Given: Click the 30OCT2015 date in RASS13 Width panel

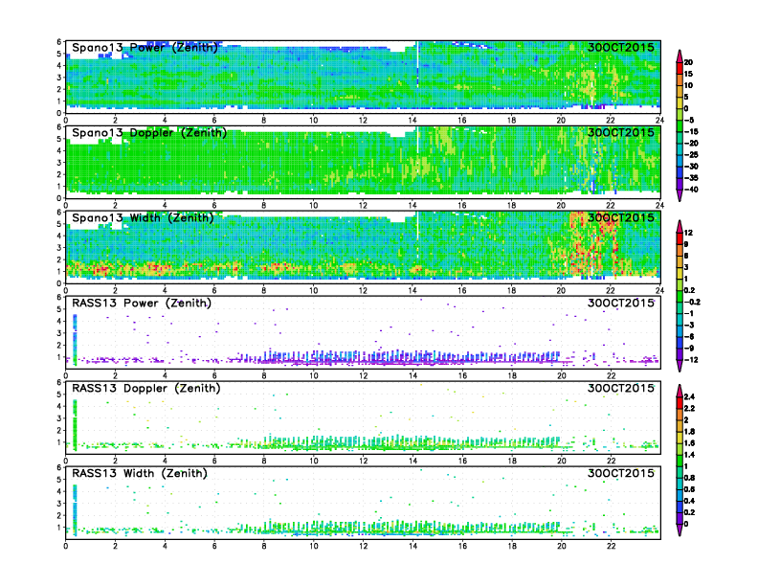Looking at the screenshot, I should [621, 473].
